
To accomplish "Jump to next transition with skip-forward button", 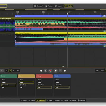I will pyautogui.click(x=65, y=71).
